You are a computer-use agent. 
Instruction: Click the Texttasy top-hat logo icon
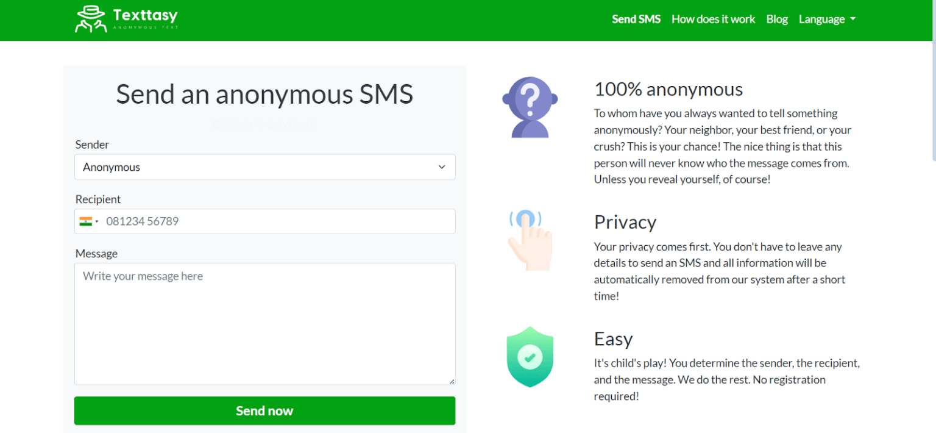coord(90,18)
